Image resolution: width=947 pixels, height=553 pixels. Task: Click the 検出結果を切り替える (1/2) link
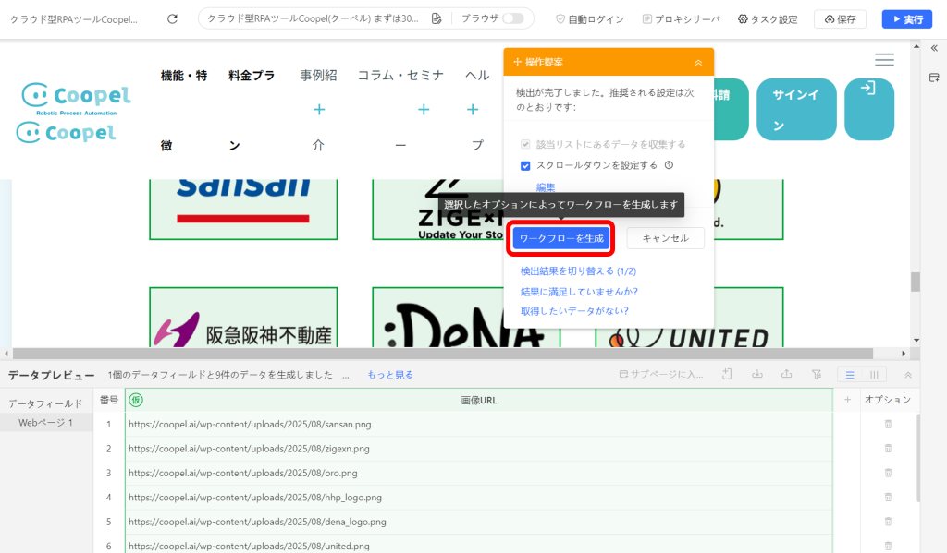point(578,271)
